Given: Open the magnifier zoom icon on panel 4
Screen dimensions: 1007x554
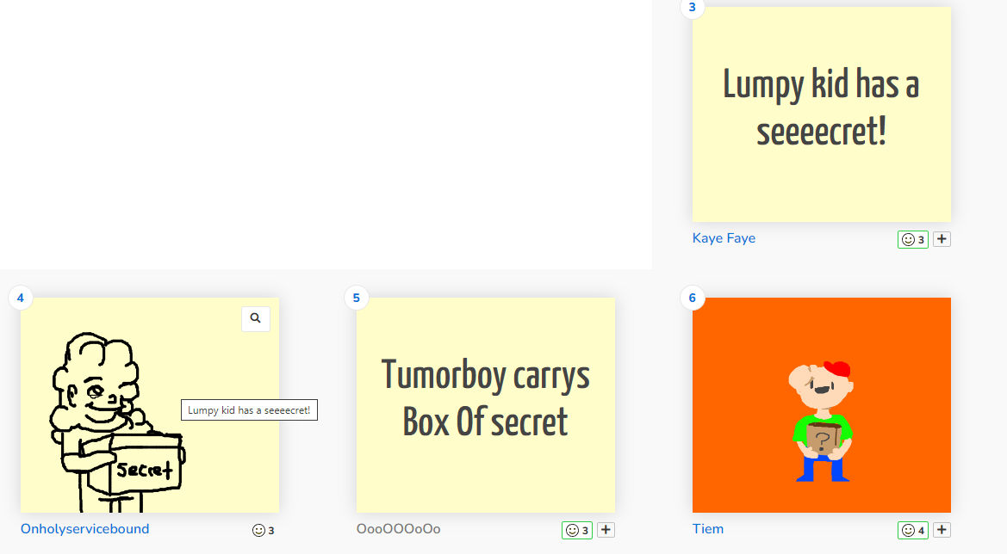Looking at the screenshot, I should 256,318.
